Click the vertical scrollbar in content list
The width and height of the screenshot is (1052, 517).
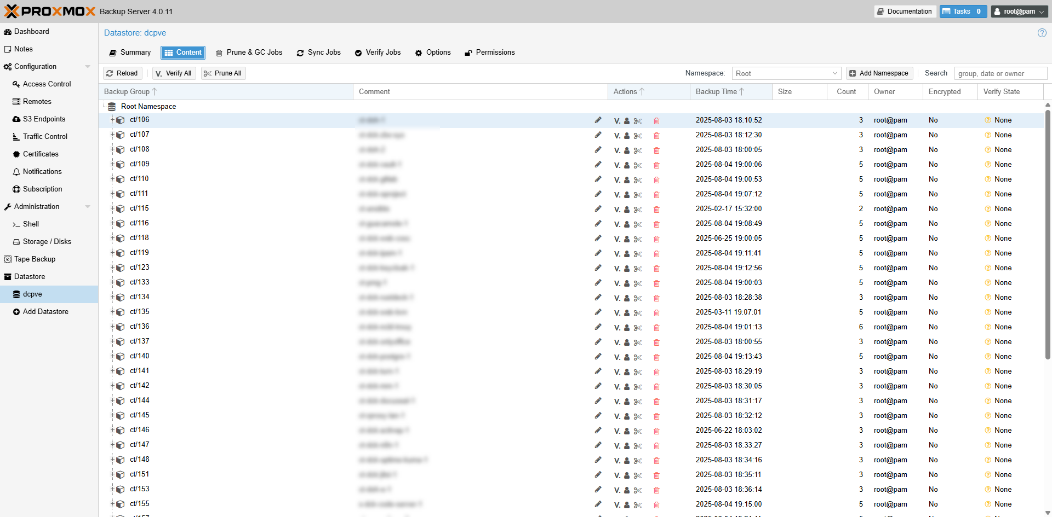click(x=1048, y=235)
